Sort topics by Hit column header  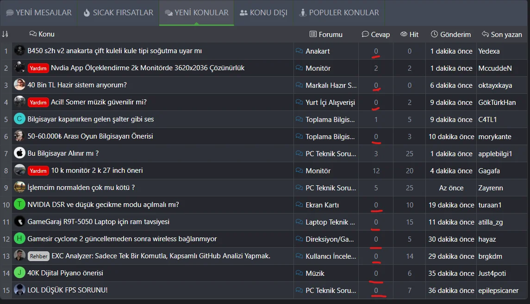coord(409,35)
